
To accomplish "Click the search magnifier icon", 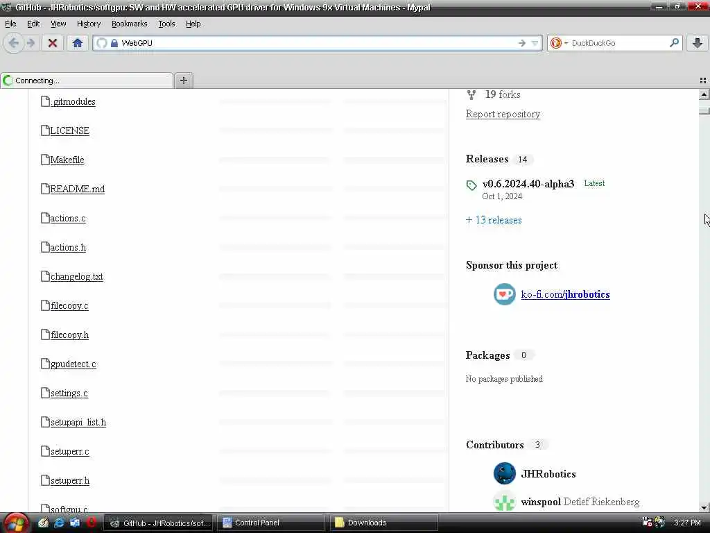I will pyautogui.click(x=674, y=42).
